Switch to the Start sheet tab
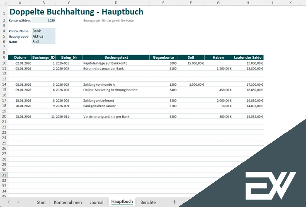The image size is (306, 207). (41, 202)
